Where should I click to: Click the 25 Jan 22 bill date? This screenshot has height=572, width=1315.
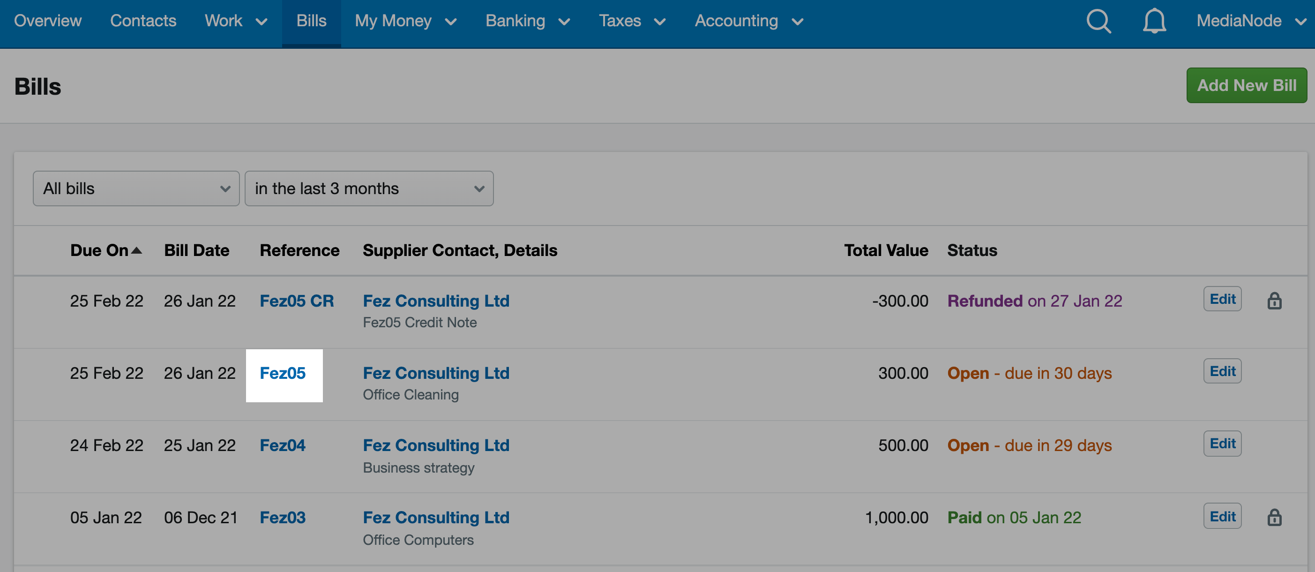pos(200,445)
